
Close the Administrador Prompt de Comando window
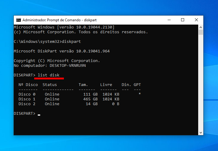(x=196, y=20)
